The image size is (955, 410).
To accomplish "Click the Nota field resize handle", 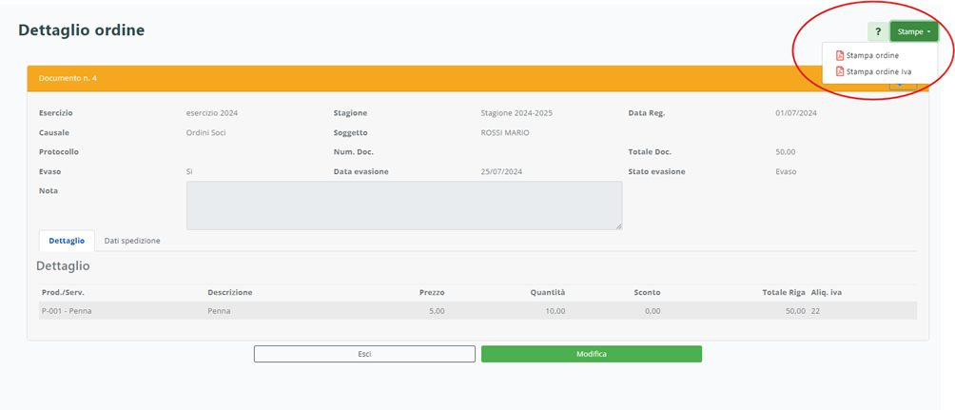I will 618,225.
